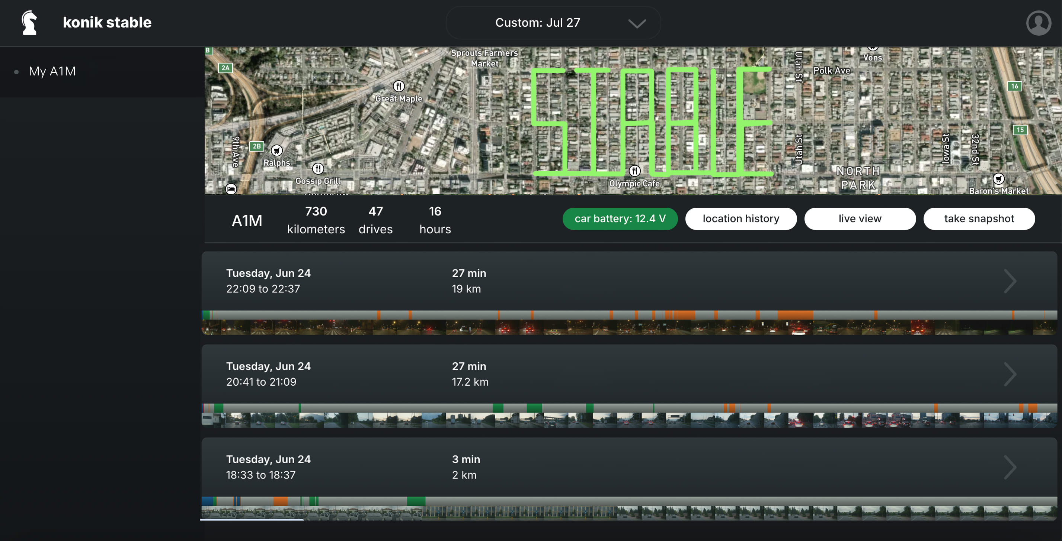
Task: Click the hotel bed map marker
Action: [231, 189]
